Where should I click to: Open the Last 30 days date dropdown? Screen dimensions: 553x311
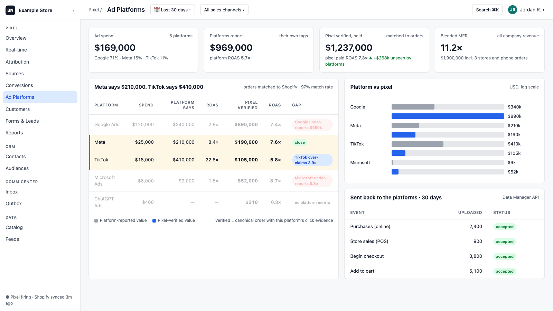pos(172,10)
